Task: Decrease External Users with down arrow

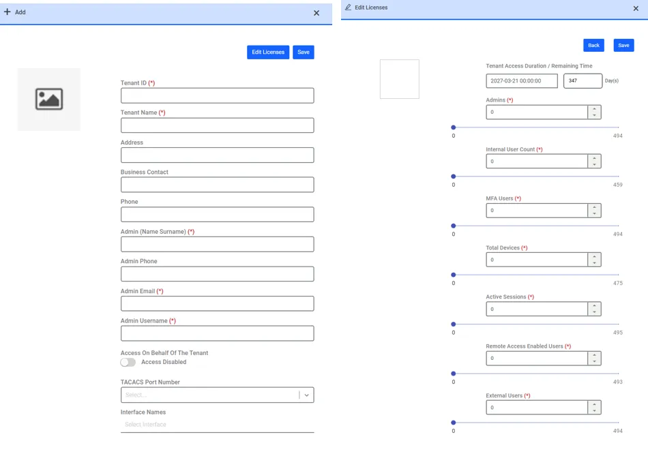Action: 594,410
